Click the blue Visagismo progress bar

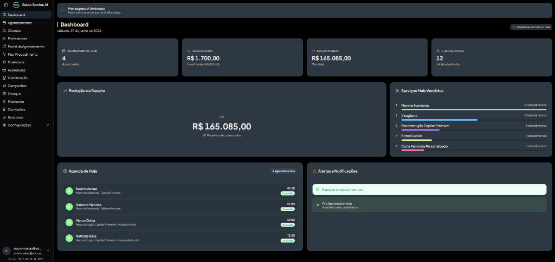tap(439, 120)
